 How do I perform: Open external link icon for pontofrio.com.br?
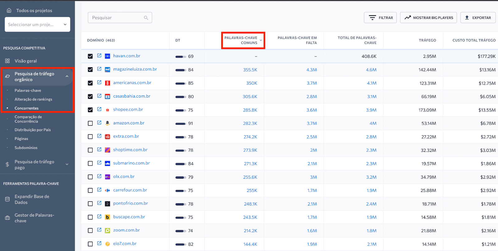pyautogui.click(x=99, y=203)
